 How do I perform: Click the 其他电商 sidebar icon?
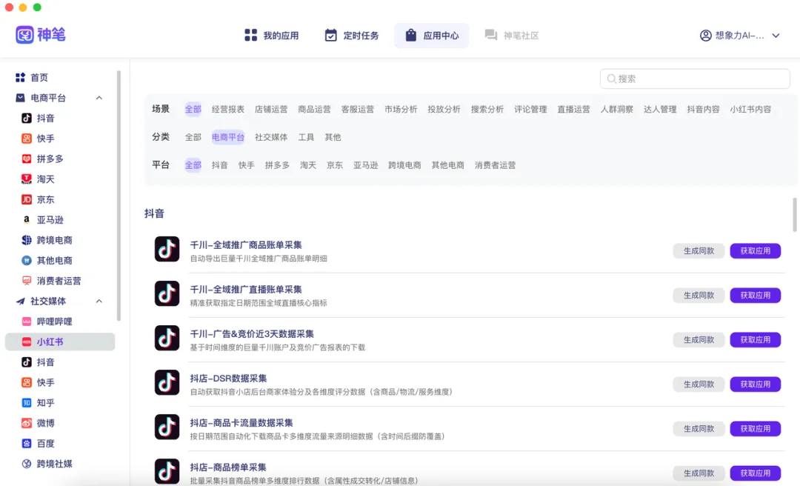[x=27, y=260]
